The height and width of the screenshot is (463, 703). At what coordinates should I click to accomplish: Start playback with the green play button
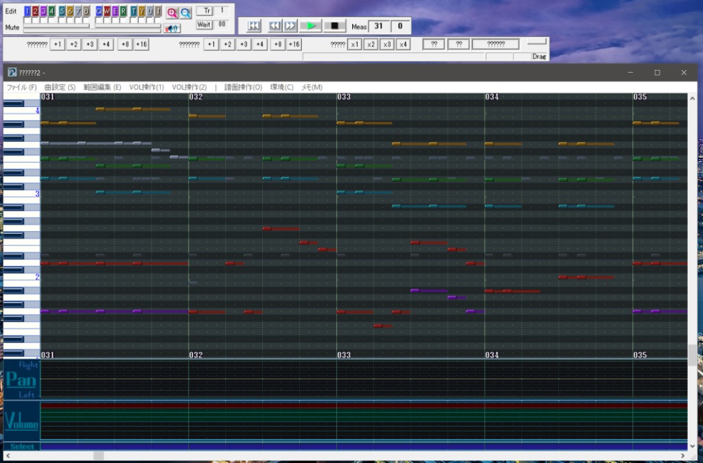(x=311, y=25)
